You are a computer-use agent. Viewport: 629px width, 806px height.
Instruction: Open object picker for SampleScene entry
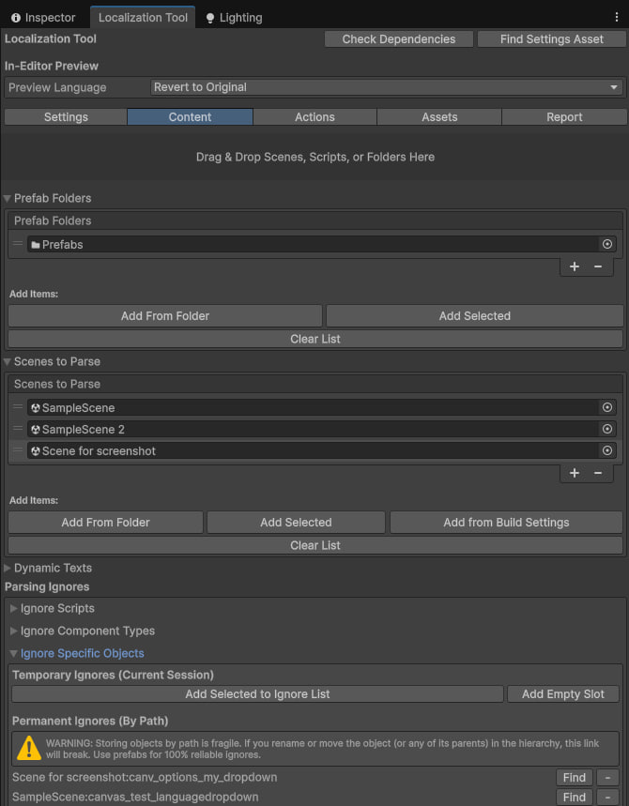pyautogui.click(x=607, y=407)
